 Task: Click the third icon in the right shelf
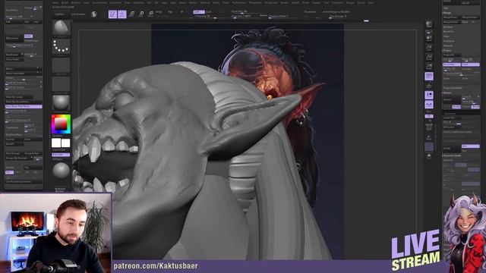pyautogui.click(x=429, y=39)
